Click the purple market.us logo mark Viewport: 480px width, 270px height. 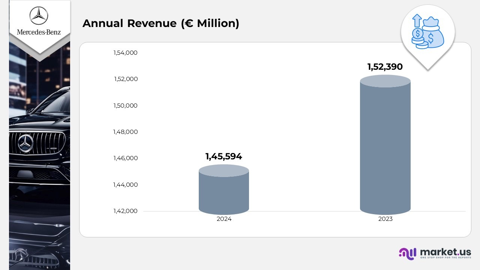click(408, 253)
